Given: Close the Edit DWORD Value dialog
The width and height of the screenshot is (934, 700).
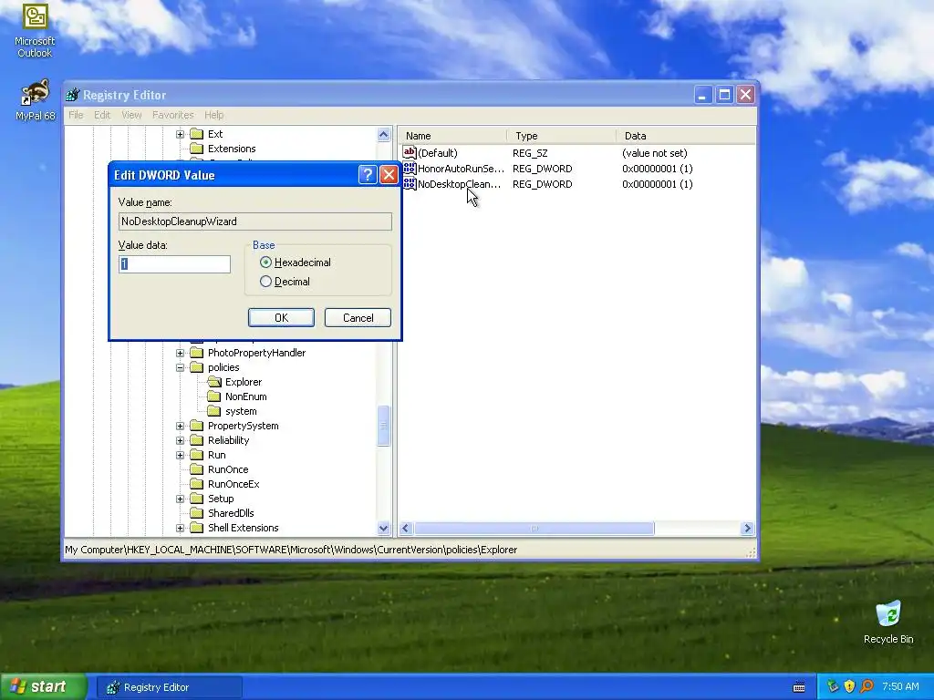Looking at the screenshot, I should click(389, 174).
